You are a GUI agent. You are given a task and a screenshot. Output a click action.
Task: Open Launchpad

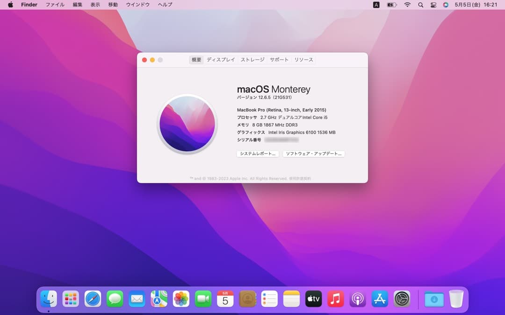coord(71,299)
